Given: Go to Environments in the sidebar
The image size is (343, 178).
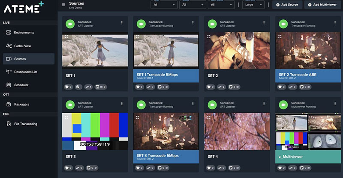Looking at the screenshot, I should [x=24, y=33].
